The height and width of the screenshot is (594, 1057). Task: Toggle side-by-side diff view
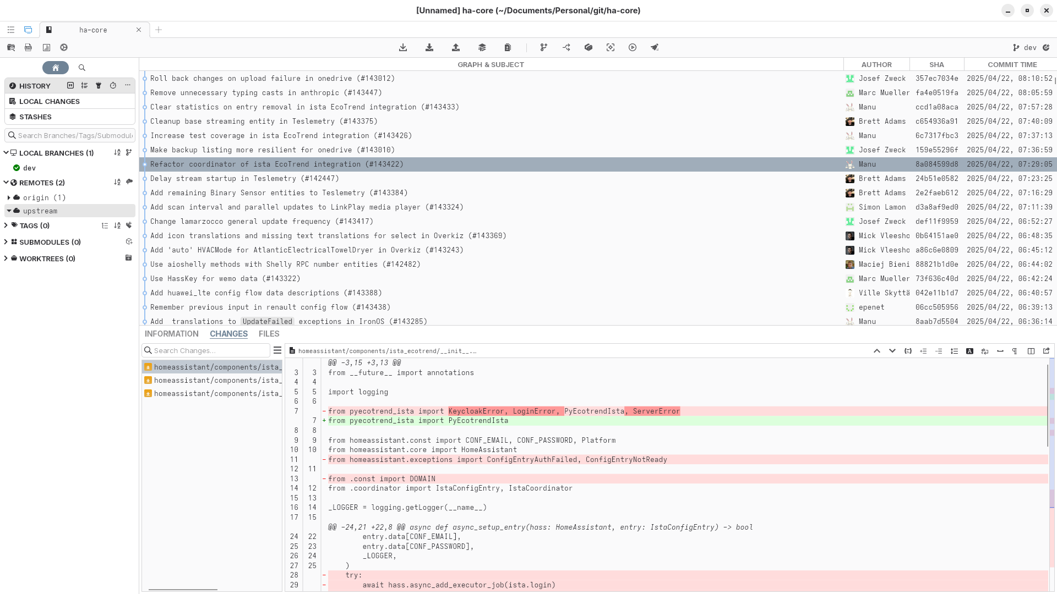tap(1031, 351)
